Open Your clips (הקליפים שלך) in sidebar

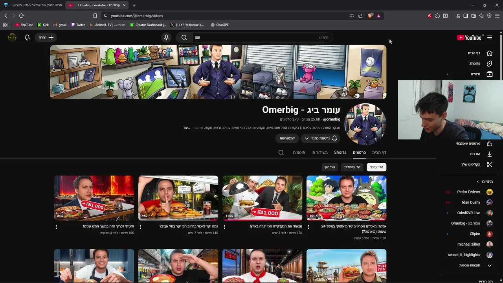coord(476,164)
